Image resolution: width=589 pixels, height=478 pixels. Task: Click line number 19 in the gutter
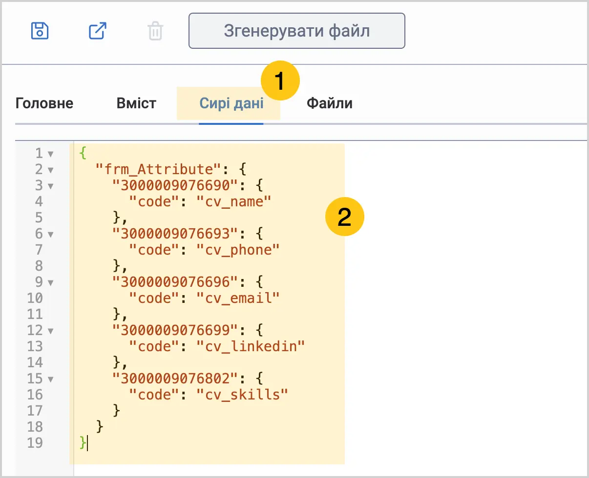(x=35, y=443)
